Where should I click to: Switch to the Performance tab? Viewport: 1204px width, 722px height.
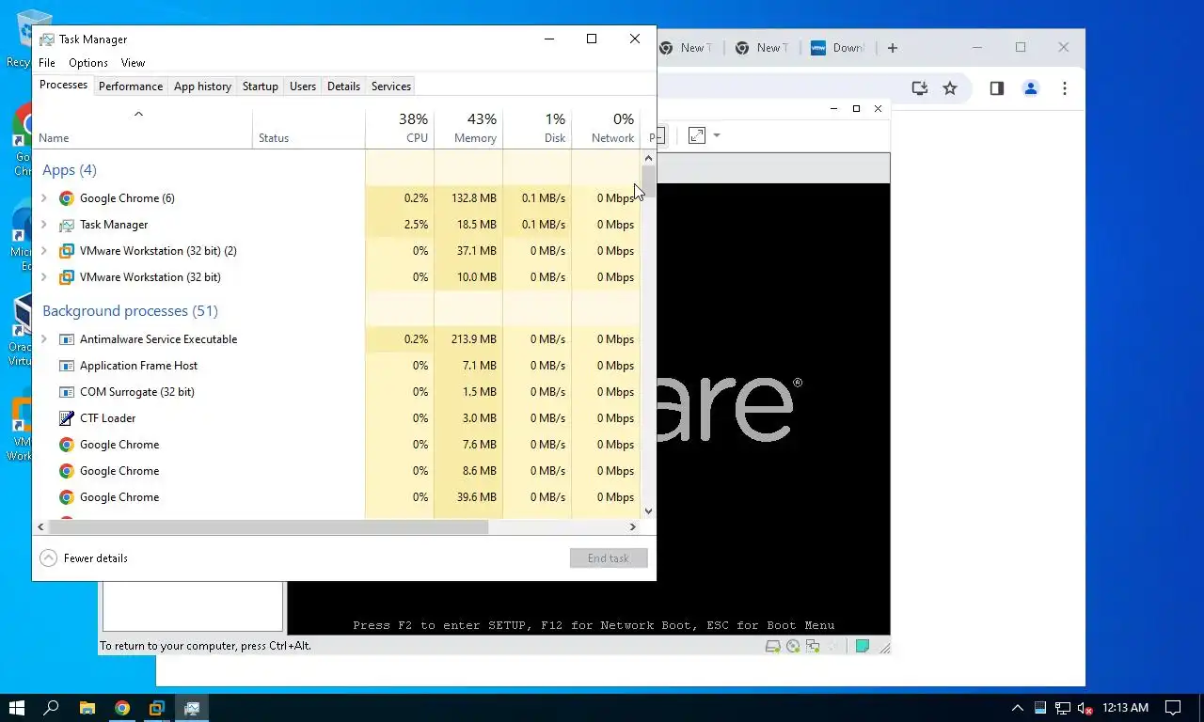[x=131, y=86]
